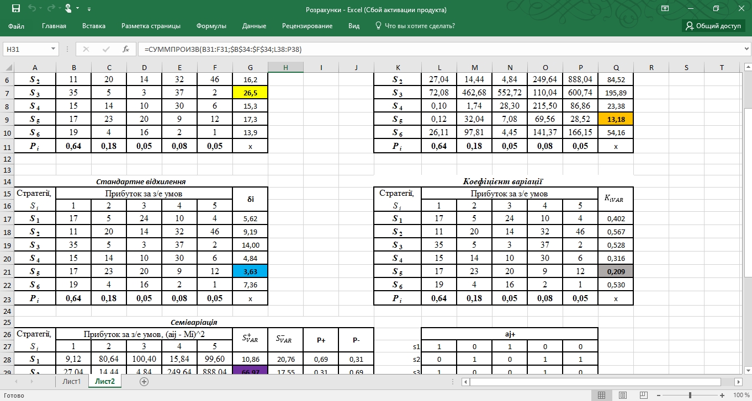Viewport: 752px width, 401px height.
Task: Click the 'Коефіцієнт варіації' heading cell
Action: (x=503, y=181)
